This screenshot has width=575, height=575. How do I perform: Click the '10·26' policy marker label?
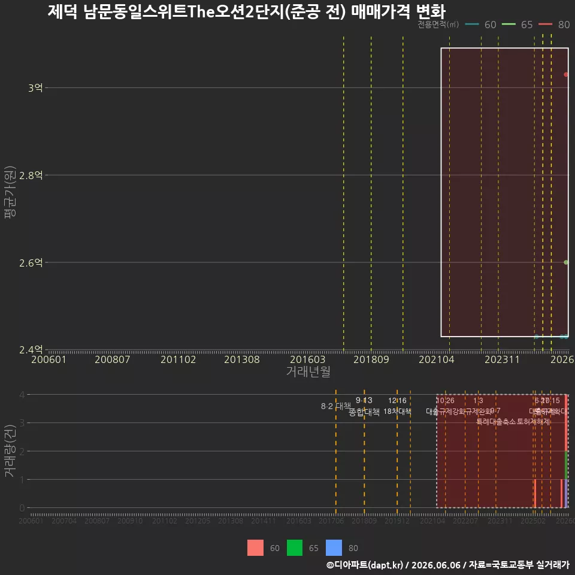point(445,401)
